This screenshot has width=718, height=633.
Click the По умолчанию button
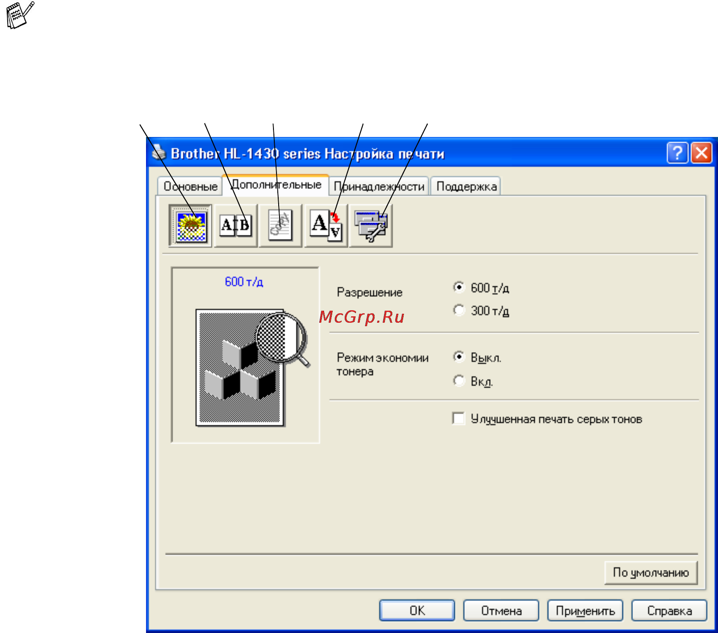[651, 573]
